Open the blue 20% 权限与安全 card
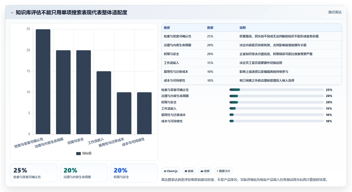 (134, 173)
